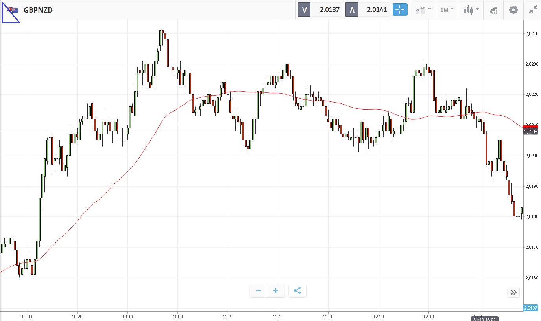Select the drawing tools pencil icon
The height and width of the screenshot is (321, 541).
493,10
